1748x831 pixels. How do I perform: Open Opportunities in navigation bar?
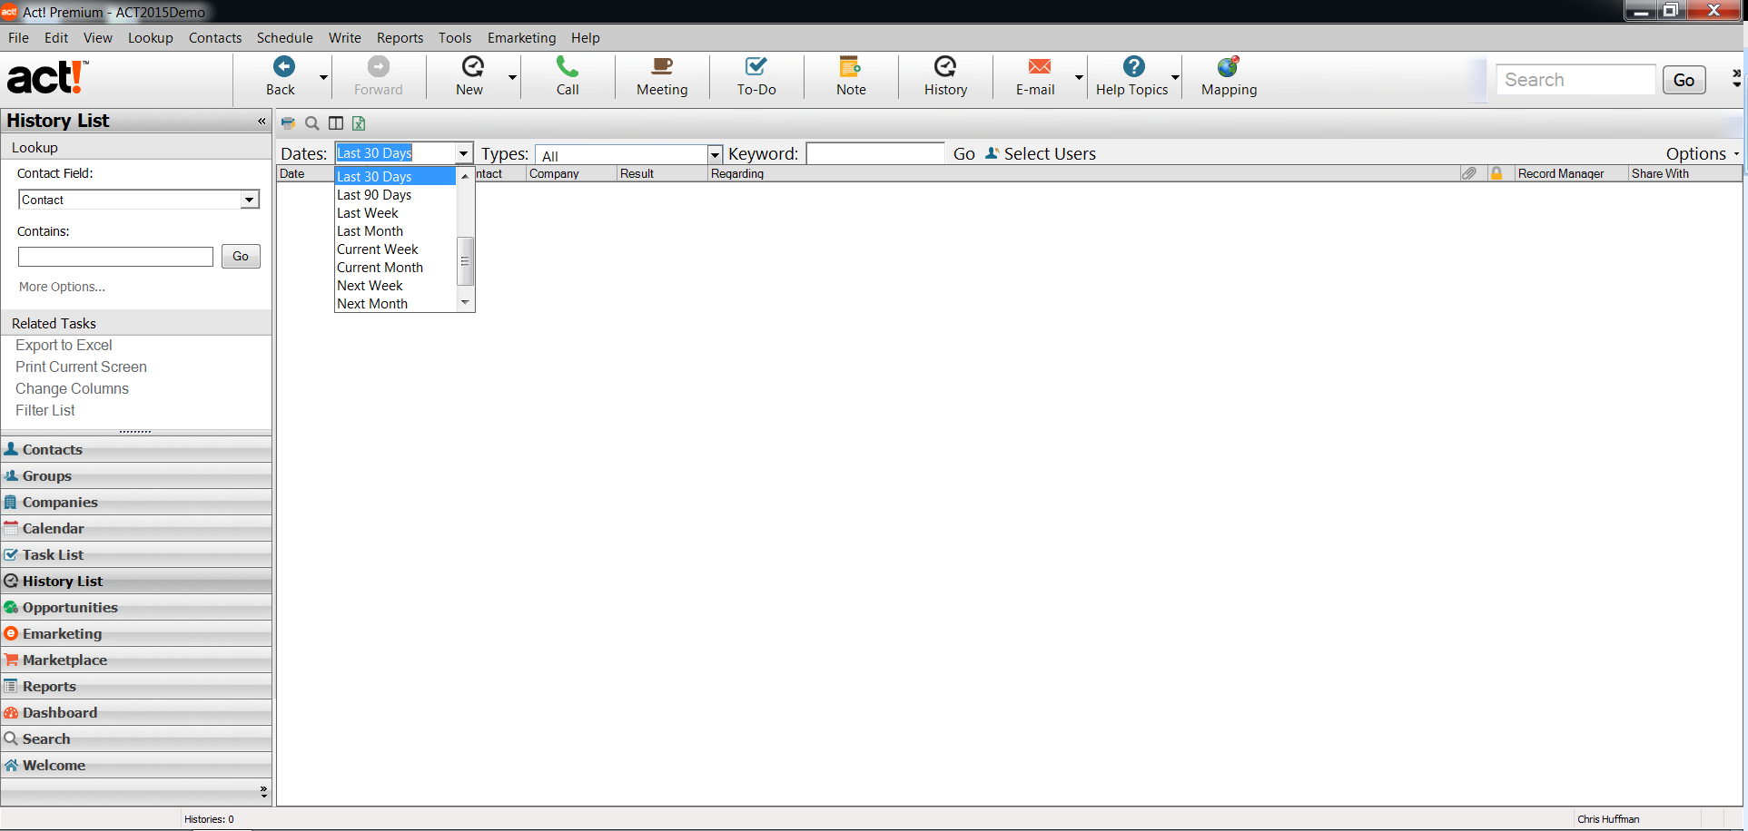coord(136,607)
